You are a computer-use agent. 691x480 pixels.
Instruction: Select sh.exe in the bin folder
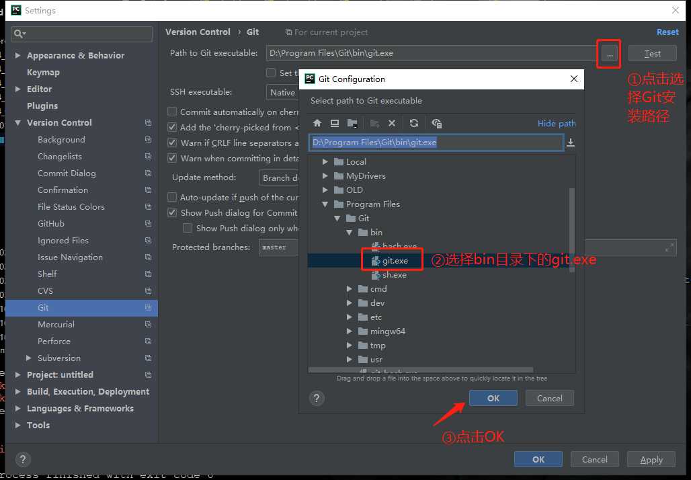pyautogui.click(x=395, y=274)
